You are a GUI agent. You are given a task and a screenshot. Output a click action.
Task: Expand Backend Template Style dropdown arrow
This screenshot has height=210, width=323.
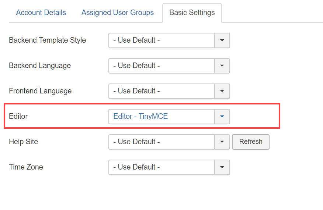pos(222,40)
